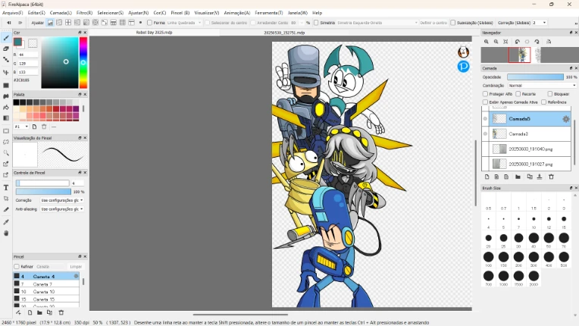Merge the layer down
This screenshot has height=326, width=579.
(x=540, y=177)
